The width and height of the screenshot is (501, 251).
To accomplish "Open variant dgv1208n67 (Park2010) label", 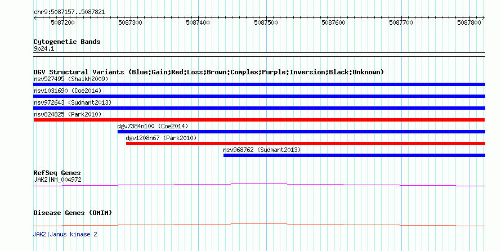I will pos(161,138).
